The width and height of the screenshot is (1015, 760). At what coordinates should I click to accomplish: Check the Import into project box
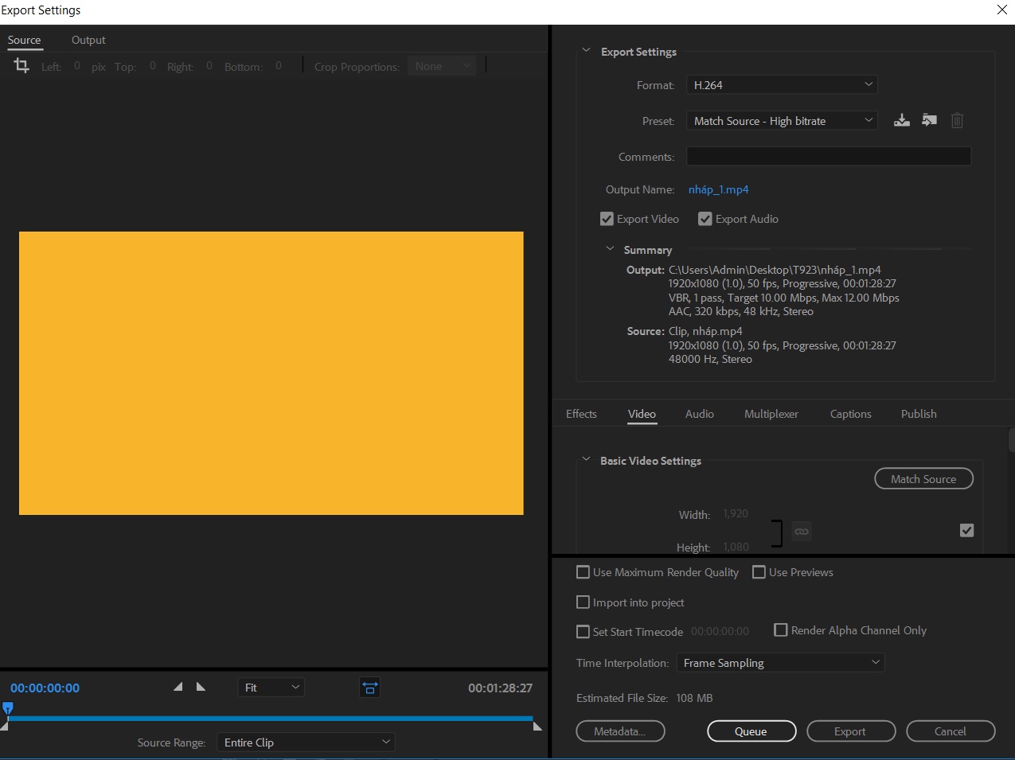(583, 602)
